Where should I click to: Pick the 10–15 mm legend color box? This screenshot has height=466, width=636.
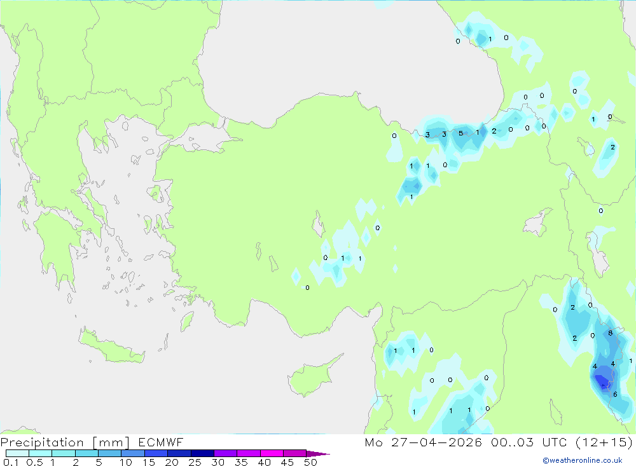pyautogui.click(x=133, y=453)
